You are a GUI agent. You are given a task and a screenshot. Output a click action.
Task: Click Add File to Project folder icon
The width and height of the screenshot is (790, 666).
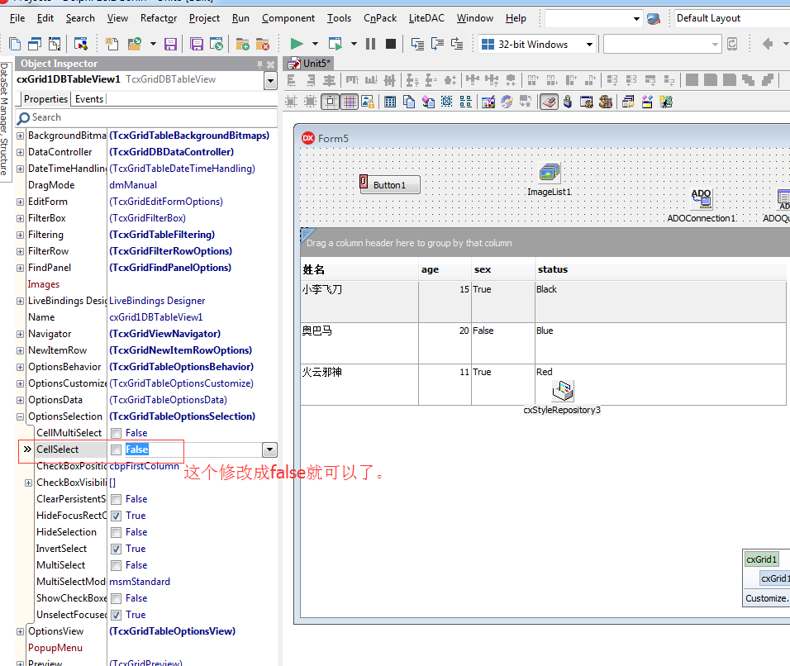242,44
